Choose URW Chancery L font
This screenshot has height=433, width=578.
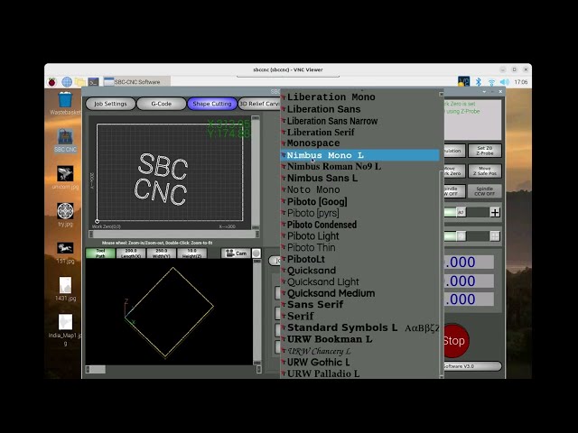pyautogui.click(x=359, y=351)
